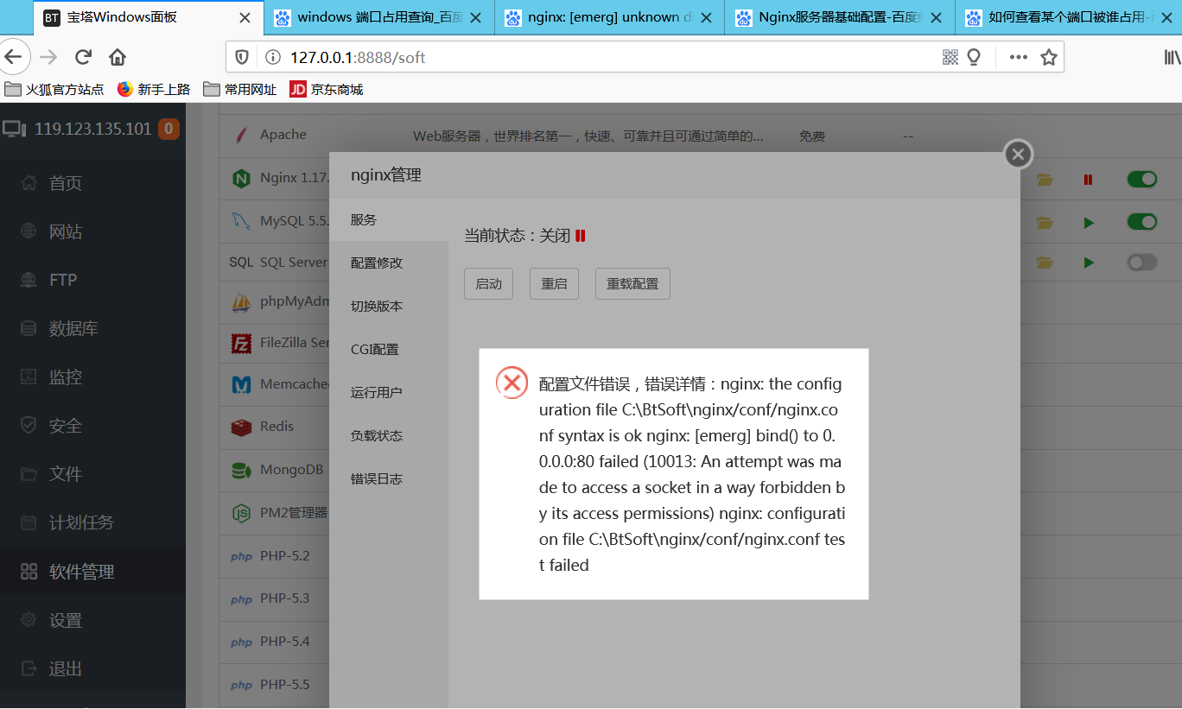Screen dimensions: 1182x709
Task: Select CGI配置 tab in nginx管理
Action: pyautogui.click(x=389, y=349)
